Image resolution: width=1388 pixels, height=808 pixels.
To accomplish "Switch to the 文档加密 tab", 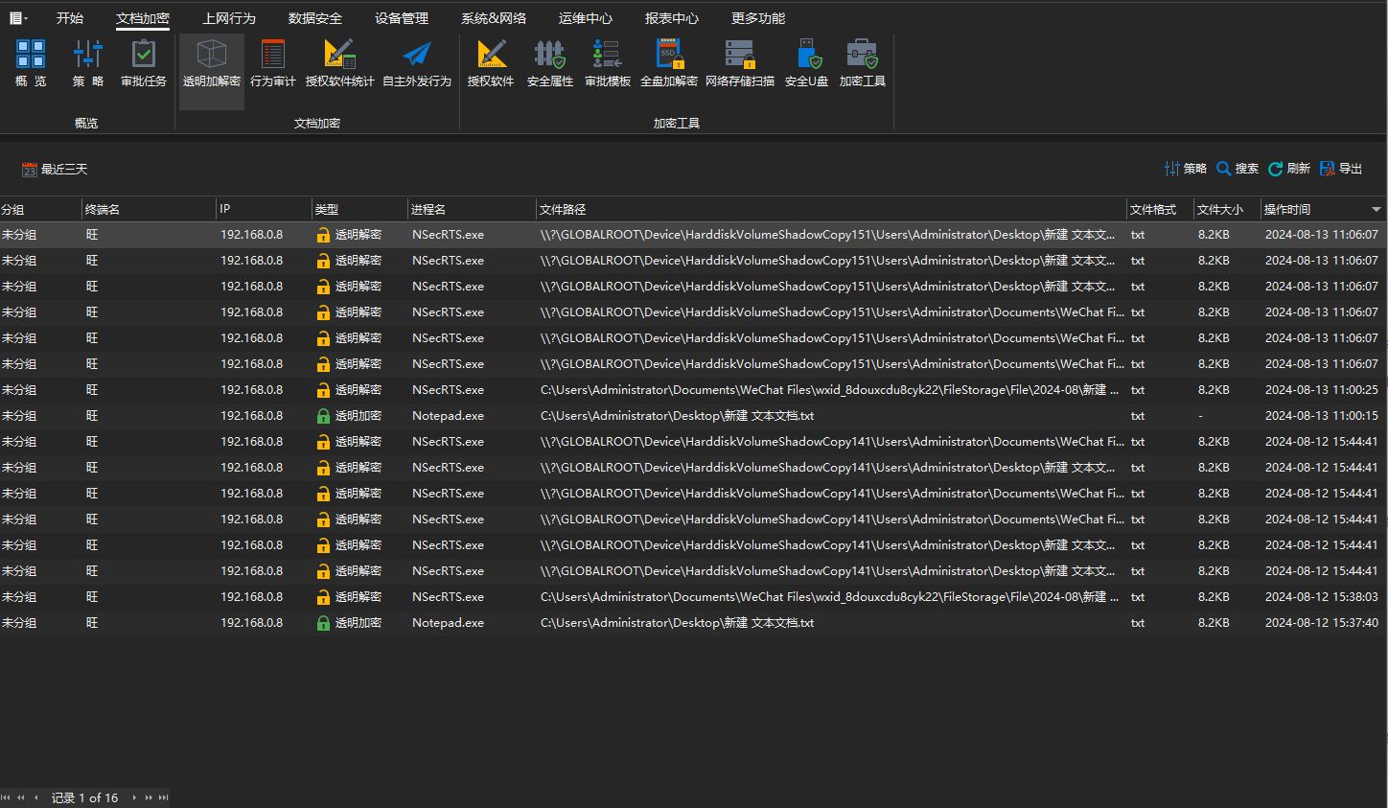I will [x=143, y=18].
